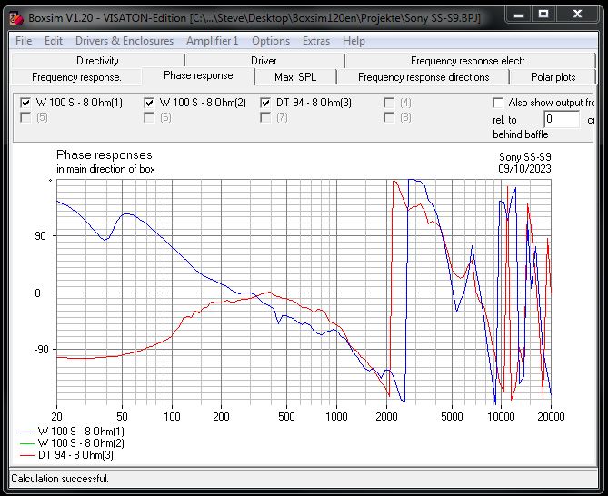Close the Boxsim window
The height and width of the screenshot is (496, 608).
point(577,15)
